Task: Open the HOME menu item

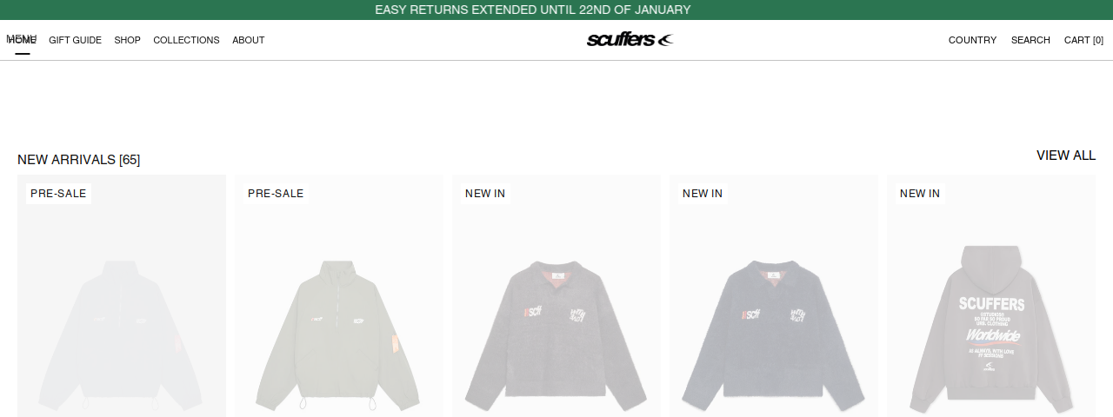Action: click(x=22, y=40)
